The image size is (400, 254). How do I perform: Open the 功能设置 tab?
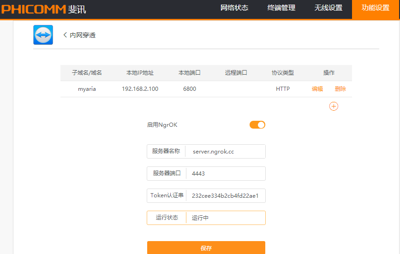(376, 9)
